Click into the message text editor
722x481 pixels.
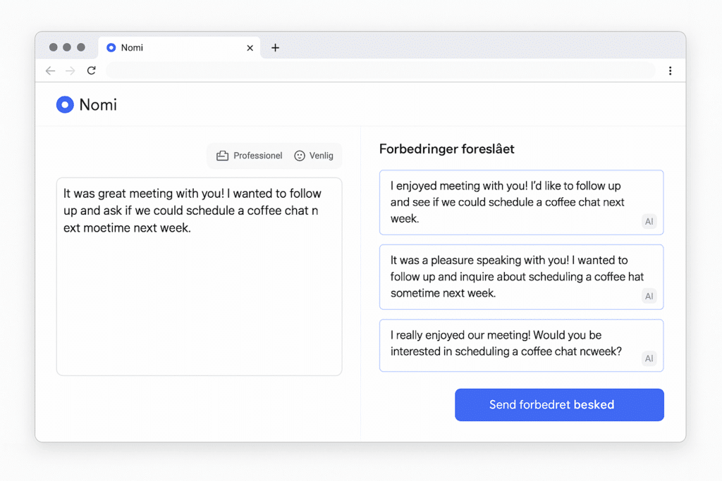(199, 296)
